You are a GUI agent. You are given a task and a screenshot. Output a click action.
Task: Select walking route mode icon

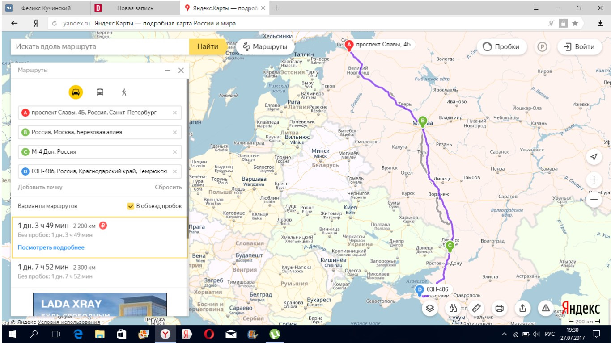(124, 92)
